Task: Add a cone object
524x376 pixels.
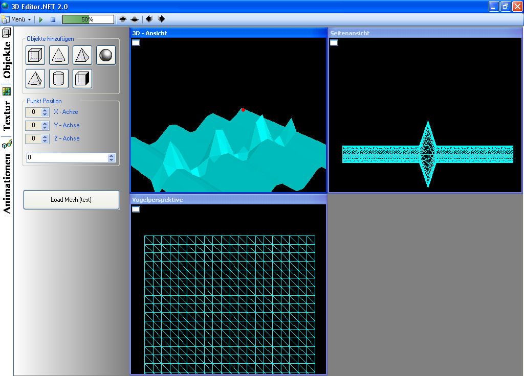Action: (x=59, y=55)
